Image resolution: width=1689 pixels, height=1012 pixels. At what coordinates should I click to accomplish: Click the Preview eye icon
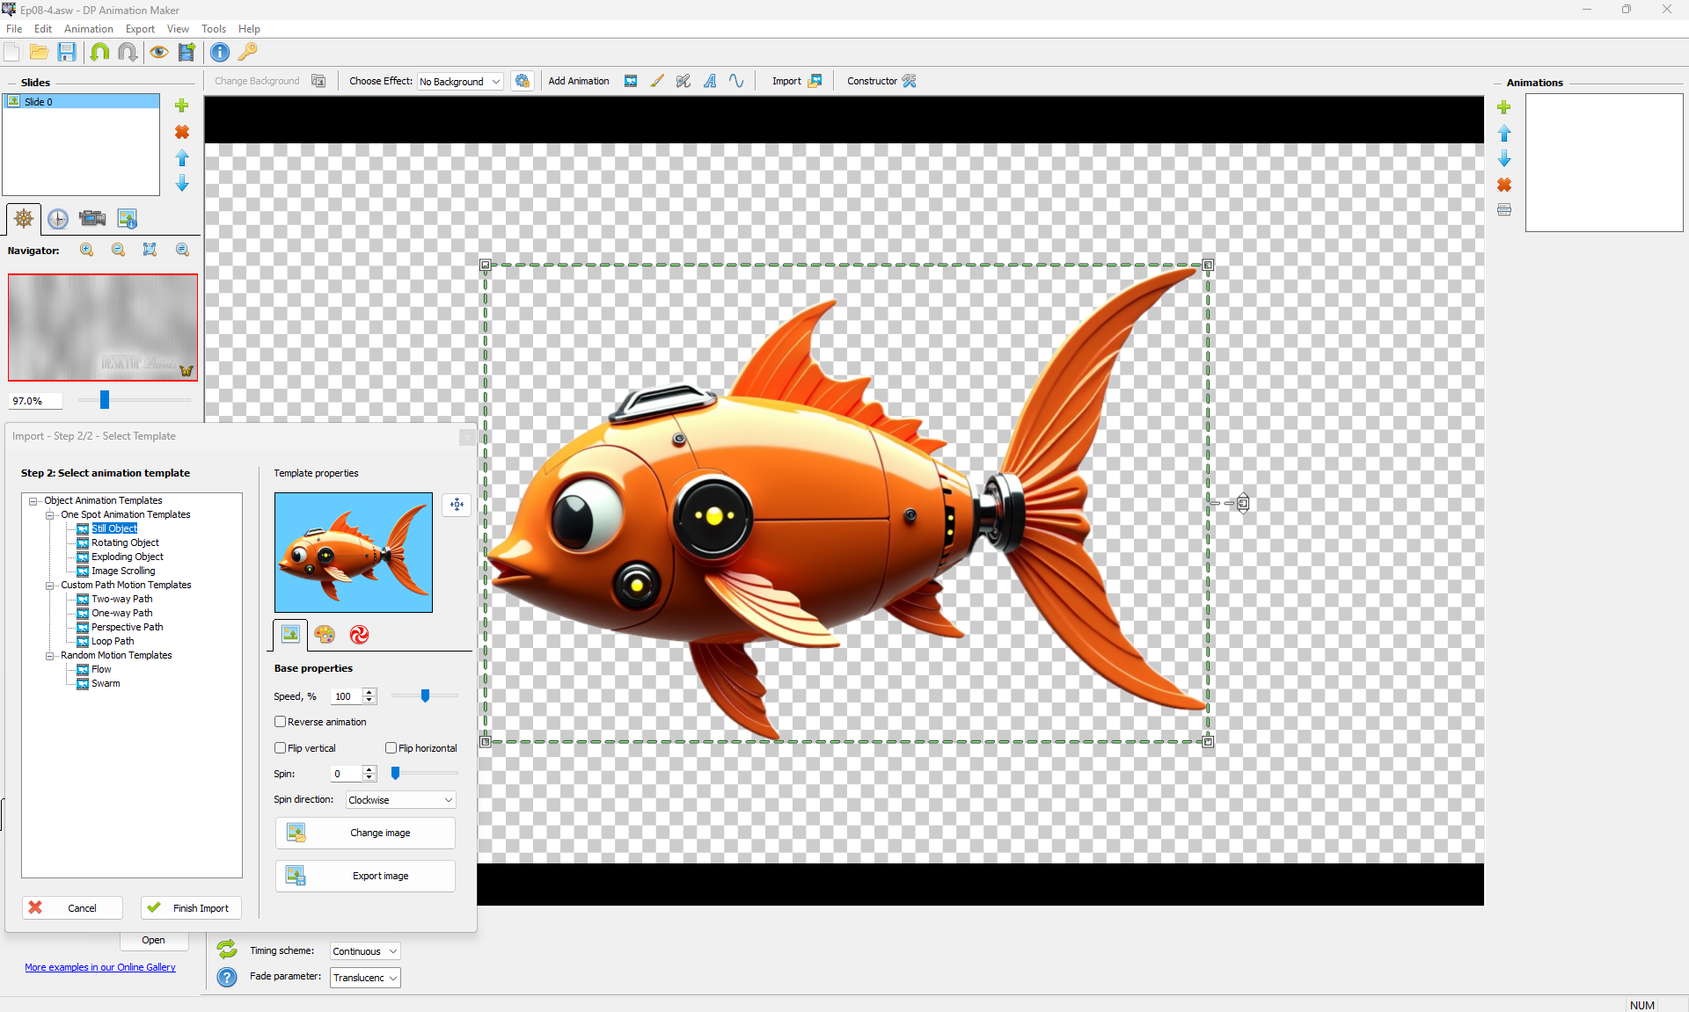click(x=158, y=52)
